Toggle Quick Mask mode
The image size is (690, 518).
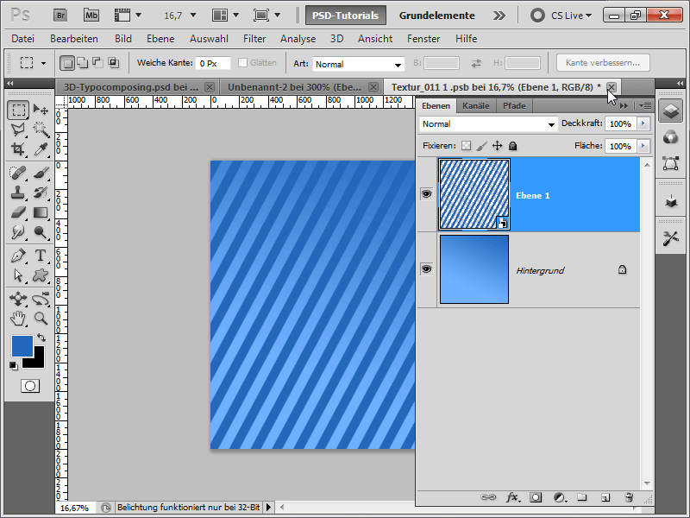(30, 386)
